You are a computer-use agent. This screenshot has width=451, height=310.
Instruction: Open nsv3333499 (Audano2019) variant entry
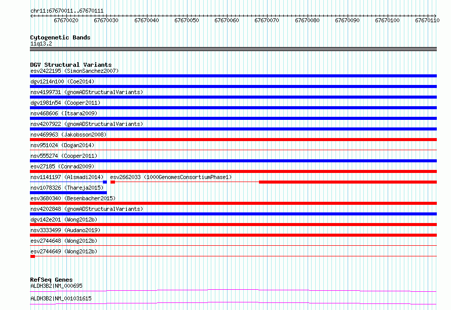point(65,230)
